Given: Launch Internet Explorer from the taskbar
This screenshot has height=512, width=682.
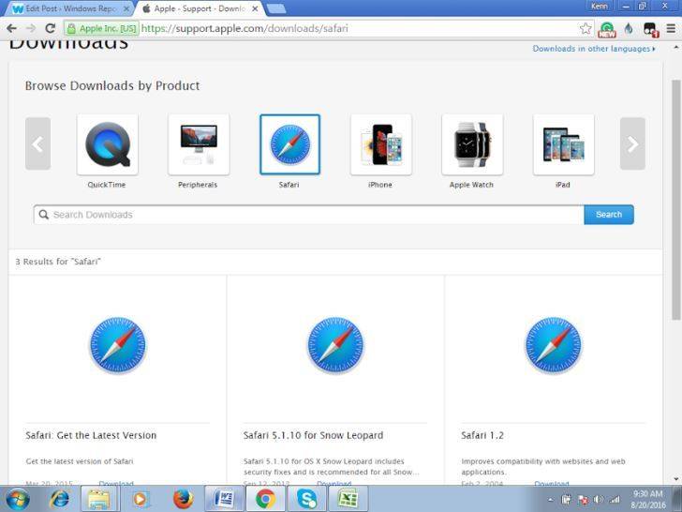Looking at the screenshot, I should click(x=60, y=499).
